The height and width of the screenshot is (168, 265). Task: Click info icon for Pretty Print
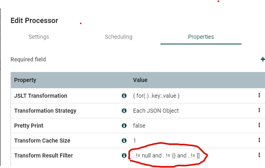(124, 126)
